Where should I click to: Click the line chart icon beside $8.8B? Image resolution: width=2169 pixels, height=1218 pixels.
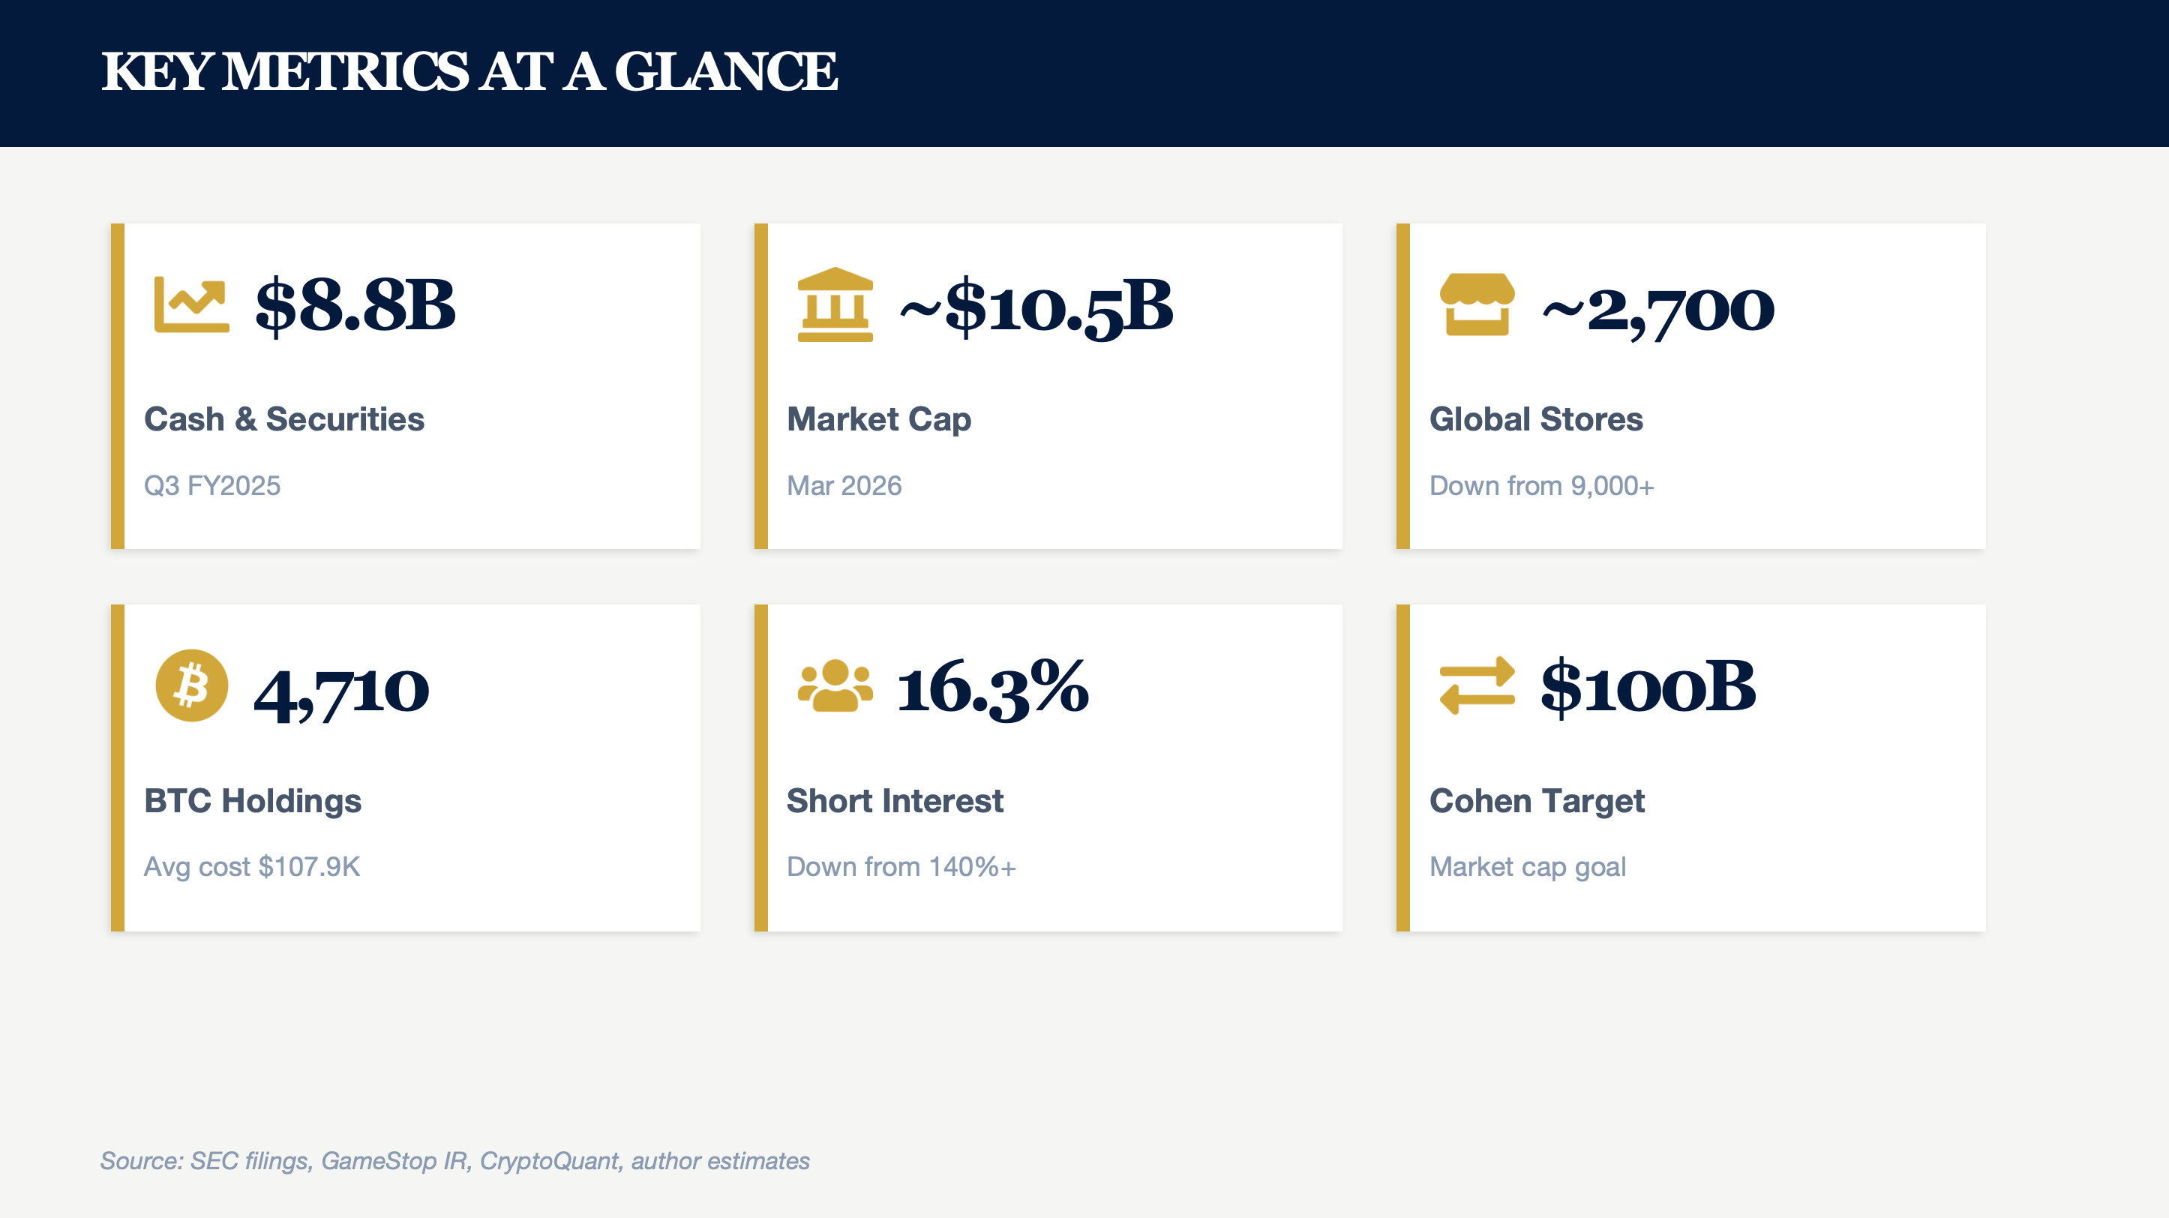[191, 304]
